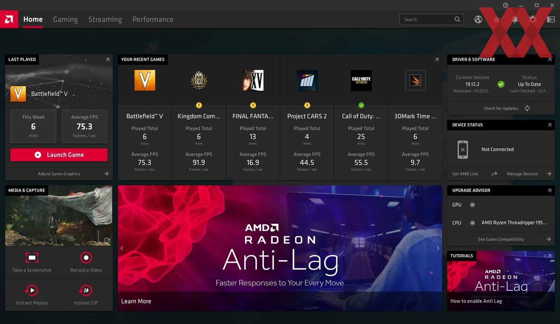The width and height of the screenshot is (560, 324).
Task: Click the disconnected phone device icon
Action: click(x=463, y=149)
